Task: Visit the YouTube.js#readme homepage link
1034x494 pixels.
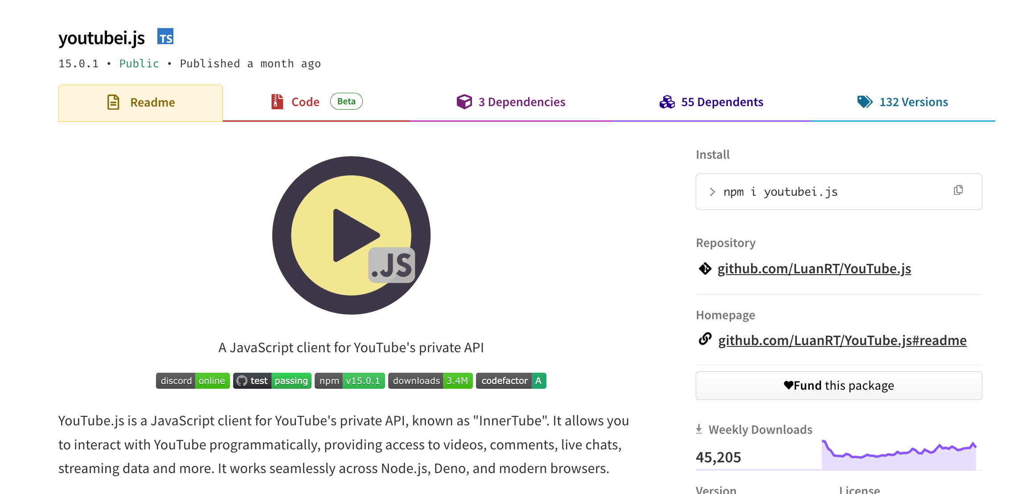Action: tap(842, 341)
